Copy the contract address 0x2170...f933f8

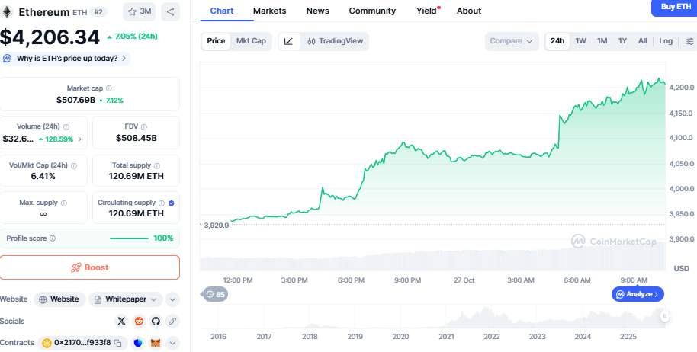pos(118,343)
